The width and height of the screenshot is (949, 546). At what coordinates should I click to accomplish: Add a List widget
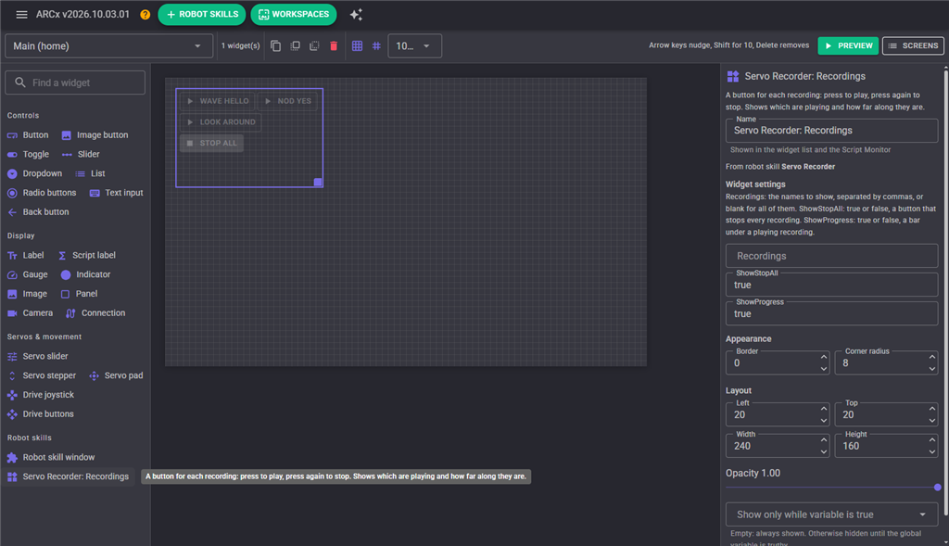tap(90, 173)
